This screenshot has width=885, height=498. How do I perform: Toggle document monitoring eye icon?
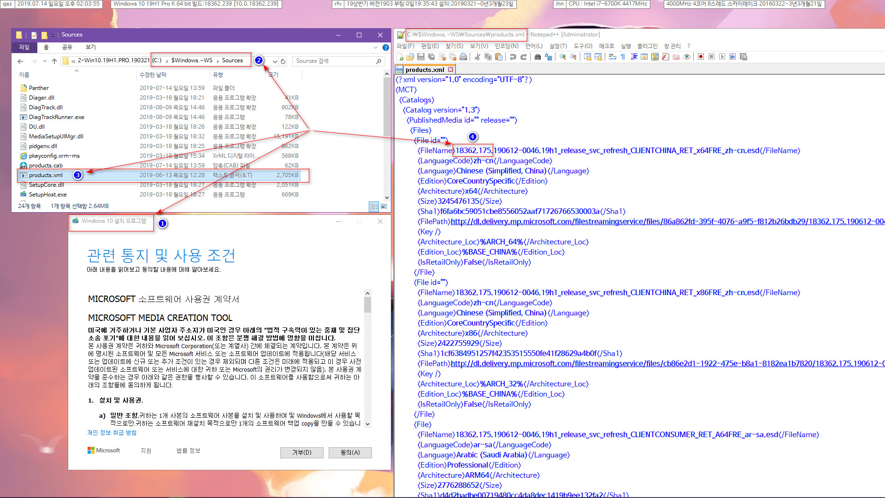(687, 57)
